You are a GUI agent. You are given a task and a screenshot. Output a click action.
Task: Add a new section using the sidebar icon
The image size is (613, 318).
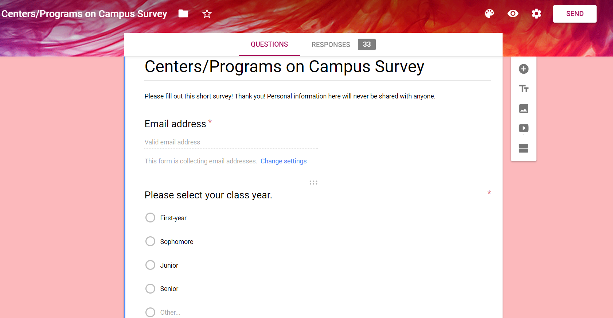point(524,148)
